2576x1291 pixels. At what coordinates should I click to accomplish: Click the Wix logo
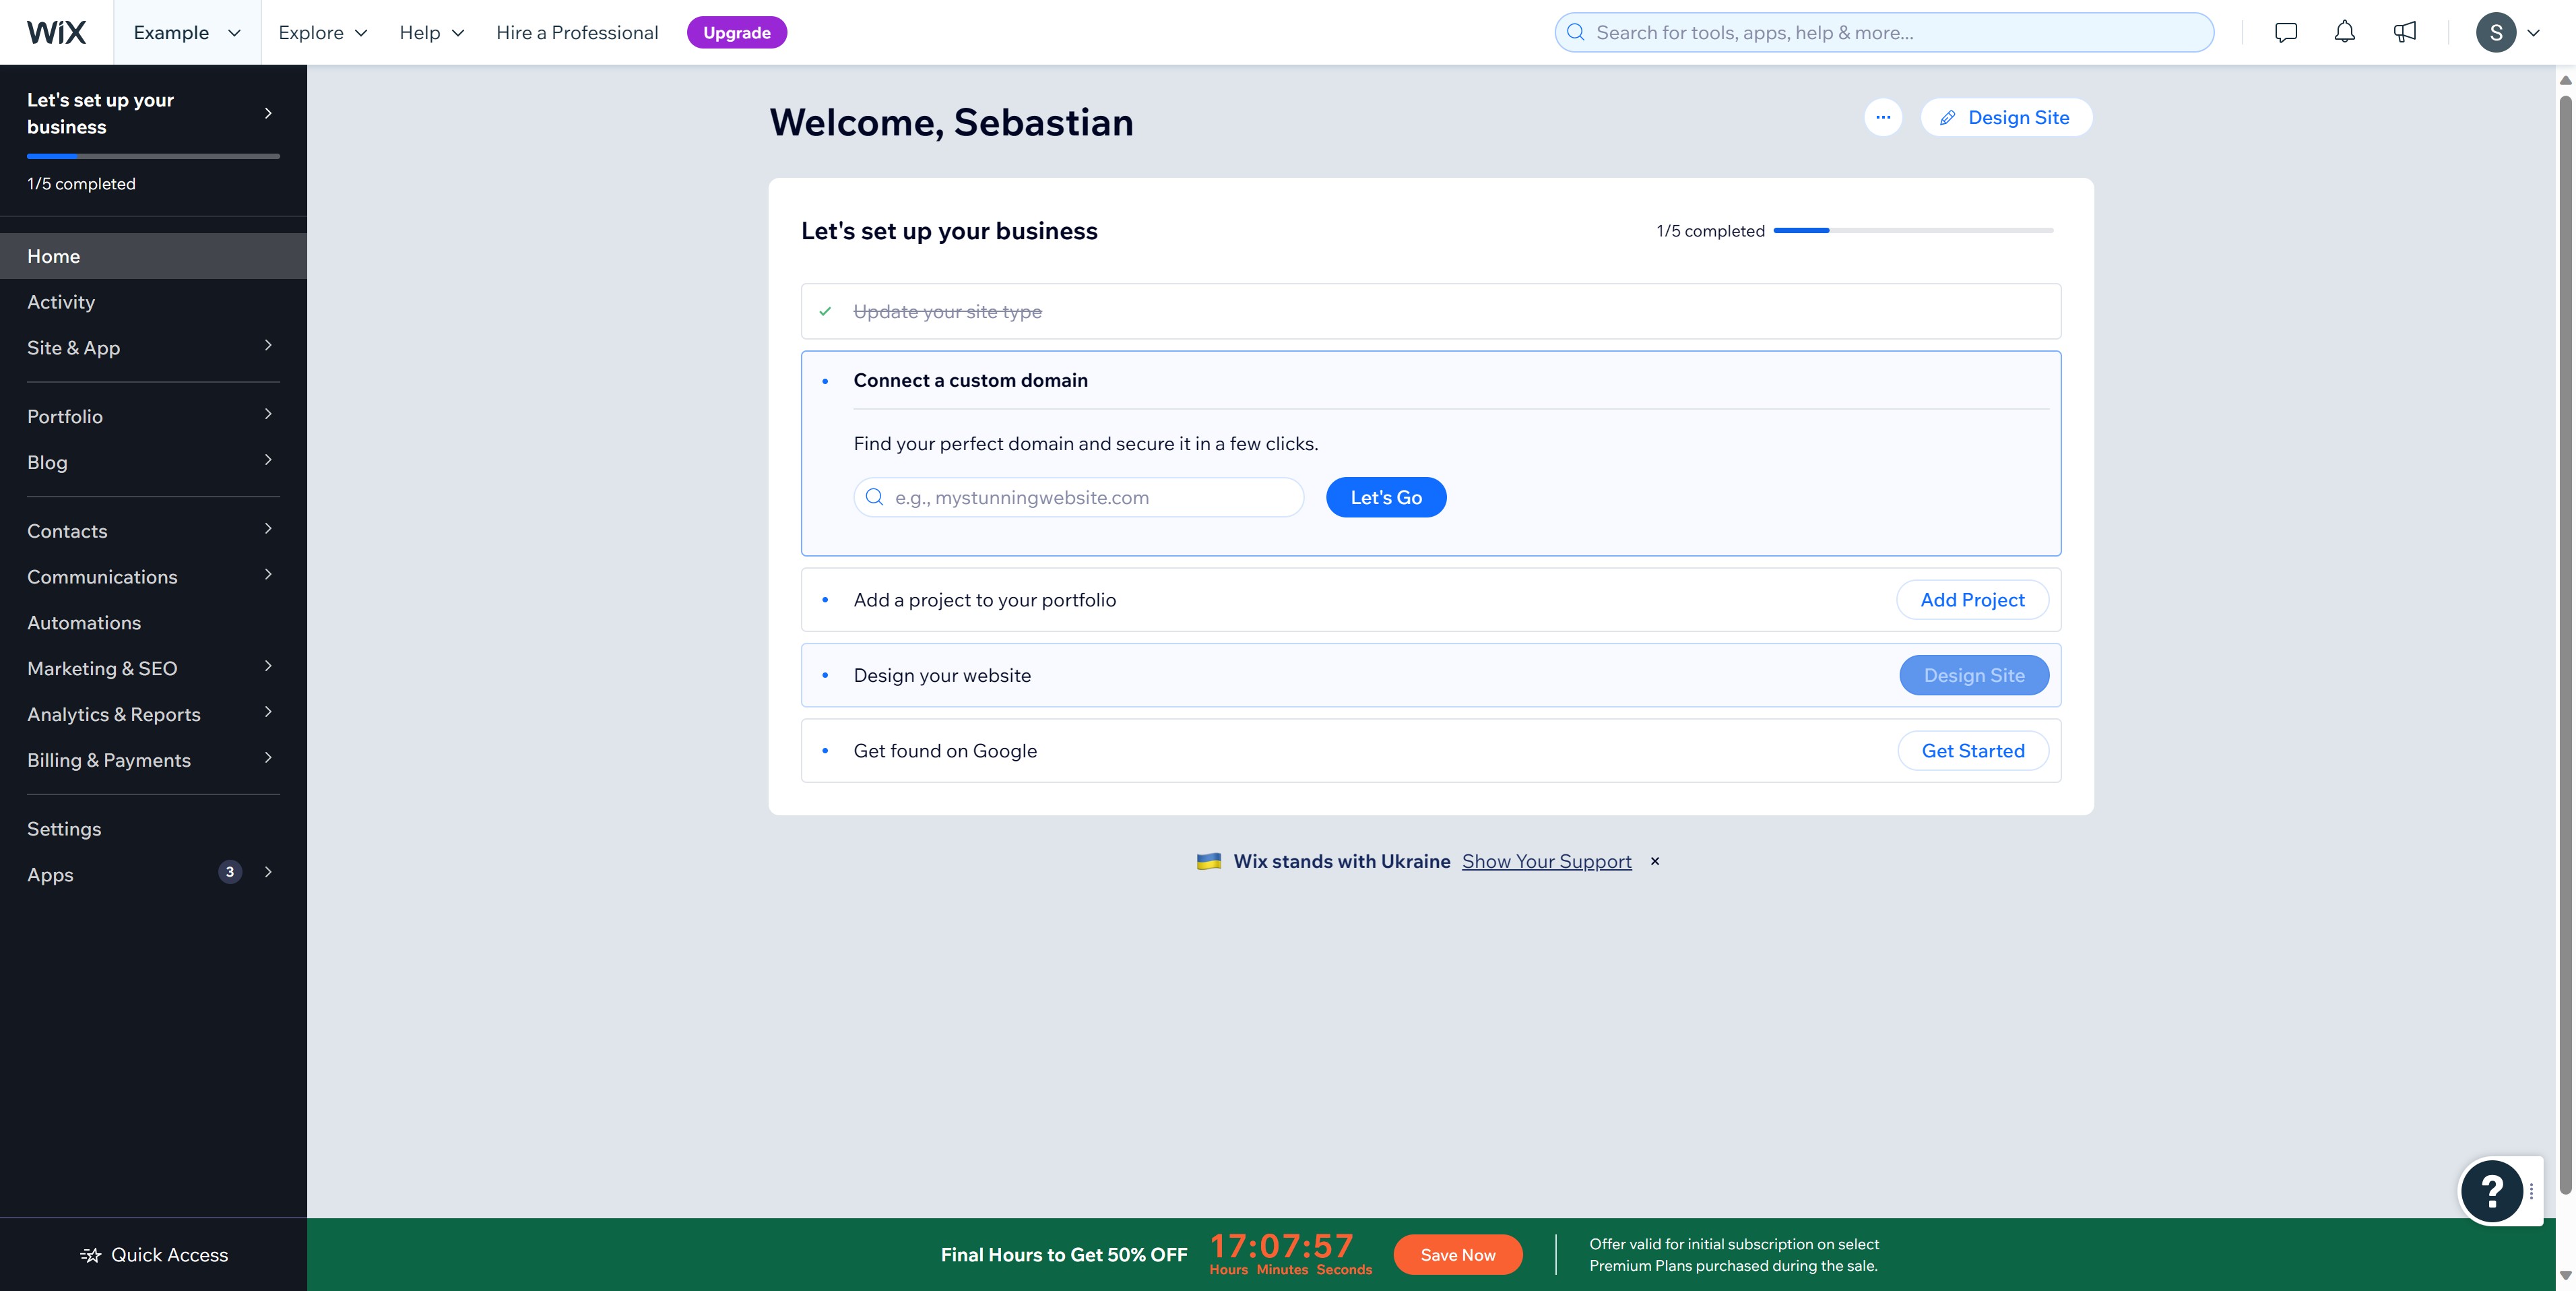pyautogui.click(x=56, y=32)
